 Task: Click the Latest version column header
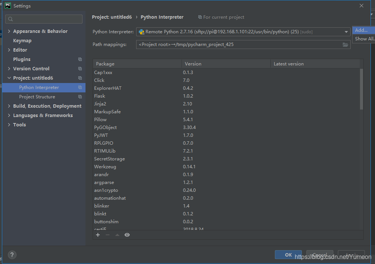tap(315, 64)
